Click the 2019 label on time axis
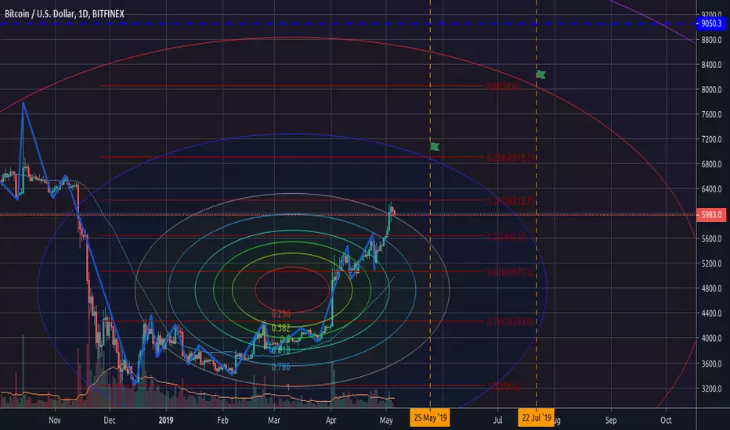Viewport: 730px width, 430px height. (x=166, y=421)
